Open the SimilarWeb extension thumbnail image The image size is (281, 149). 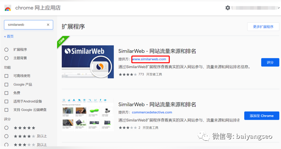click(x=88, y=62)
